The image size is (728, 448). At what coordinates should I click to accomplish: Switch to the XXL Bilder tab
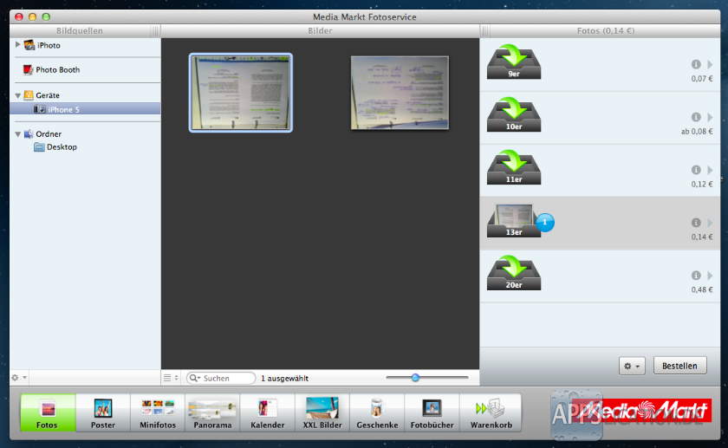(x=322, y=412)
